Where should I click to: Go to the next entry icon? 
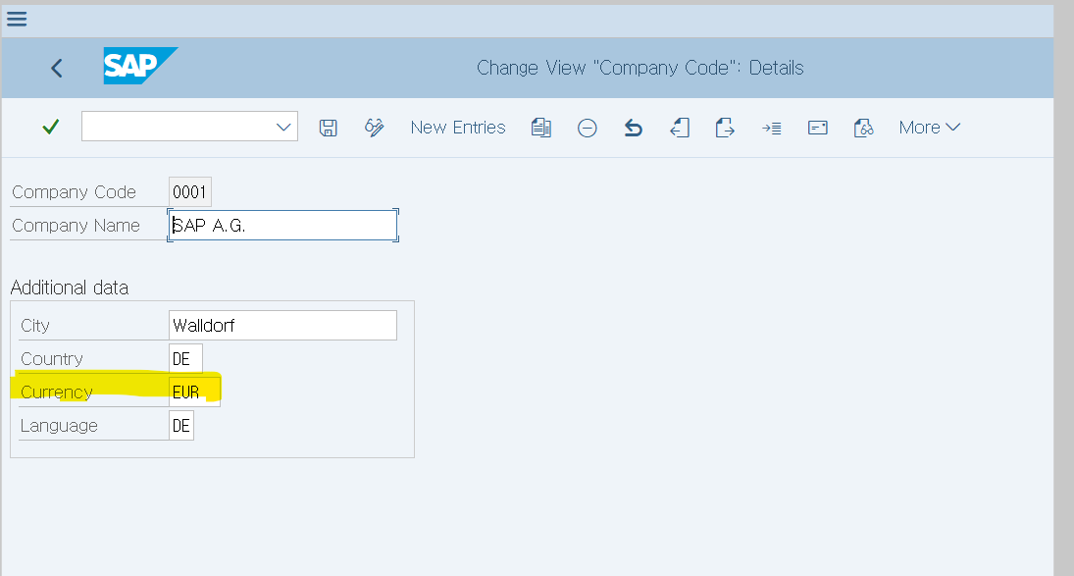click(x=726, y=128)
